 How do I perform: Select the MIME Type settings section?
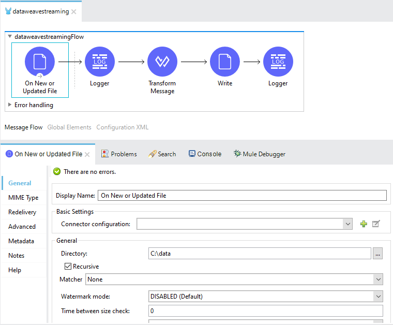tap(23, 197)
